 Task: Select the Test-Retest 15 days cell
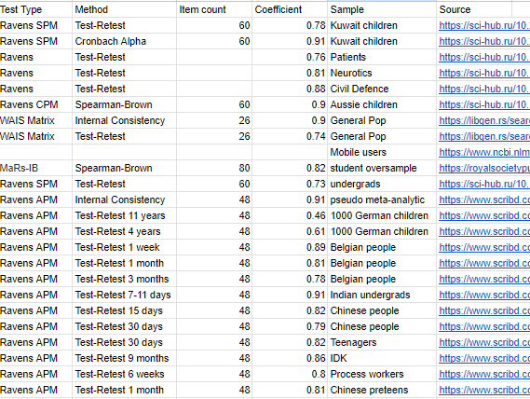pos(125,310)
